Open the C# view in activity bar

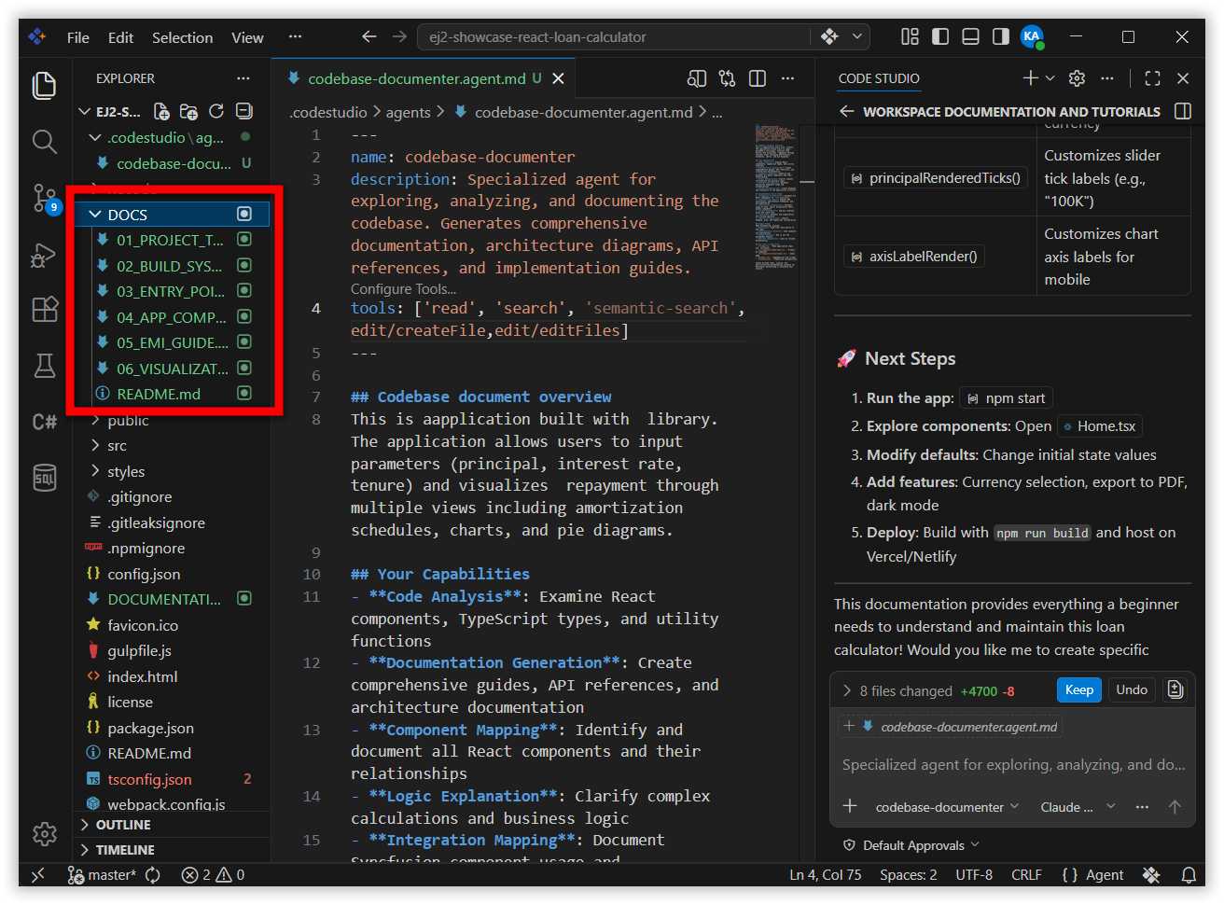(44, 422)
